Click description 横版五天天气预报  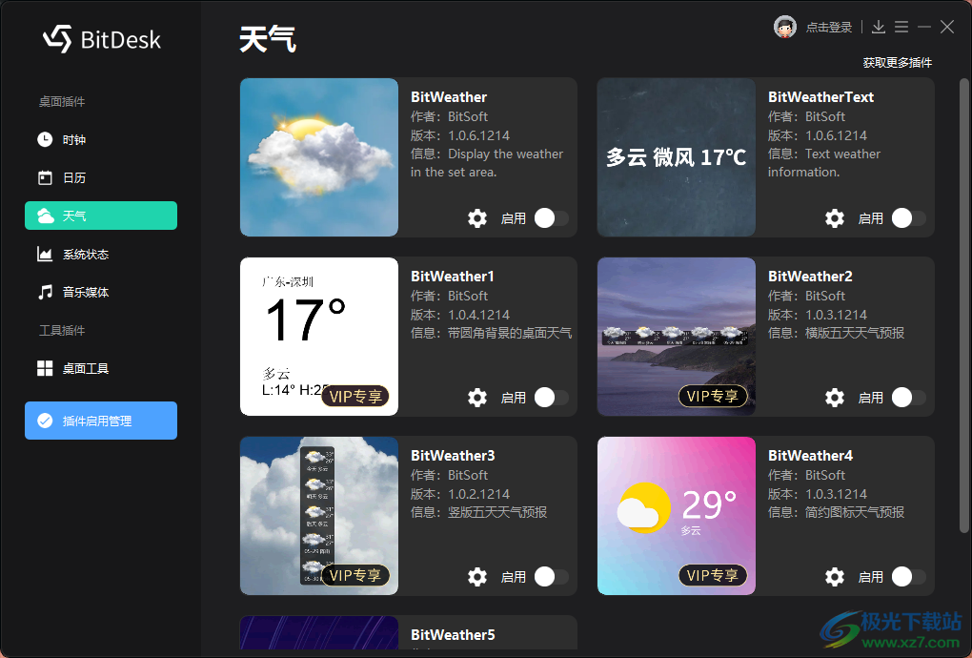click(x=854, y=333)
